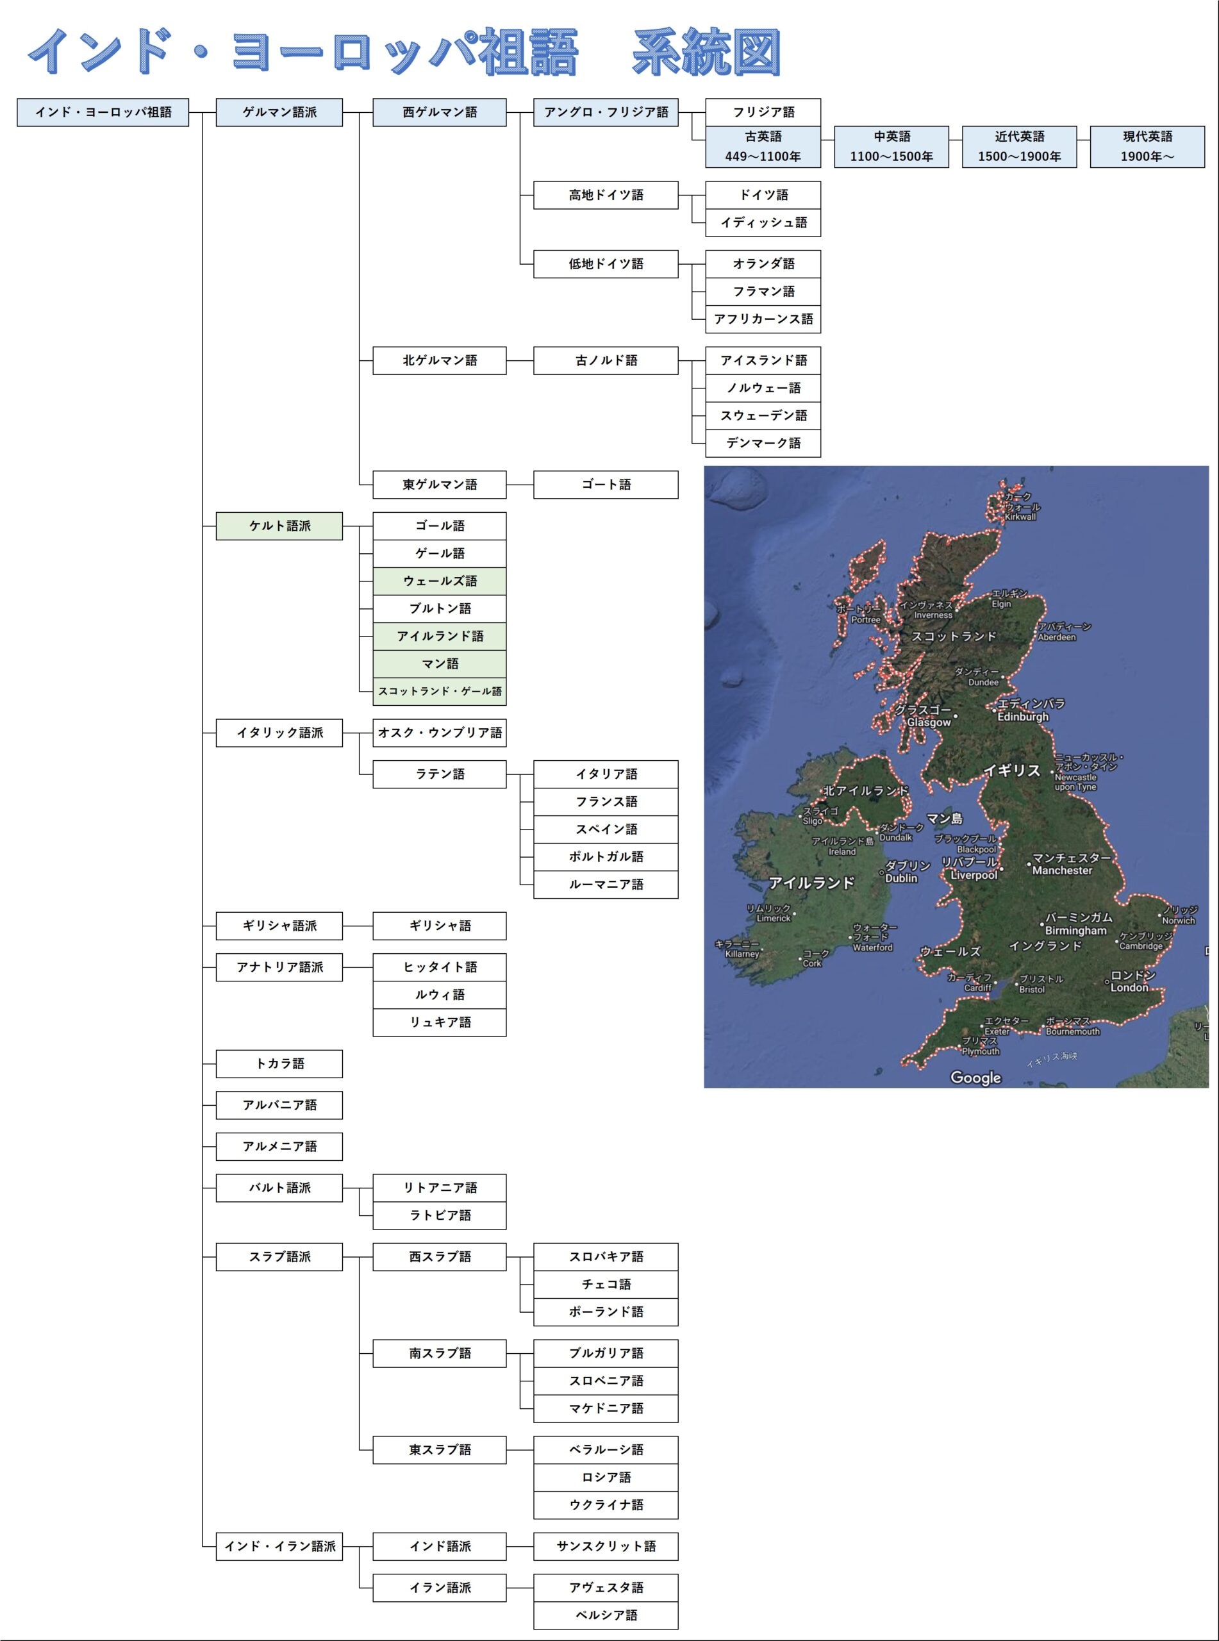1219x1641 pixels.
Task: Select the ゲルマン語派 box
Action: click(279, 112)
